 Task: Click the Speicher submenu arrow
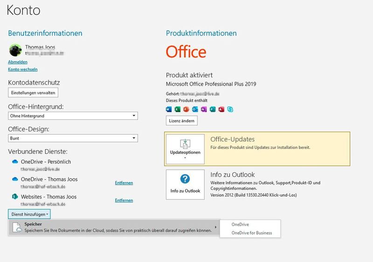point(215,227)
